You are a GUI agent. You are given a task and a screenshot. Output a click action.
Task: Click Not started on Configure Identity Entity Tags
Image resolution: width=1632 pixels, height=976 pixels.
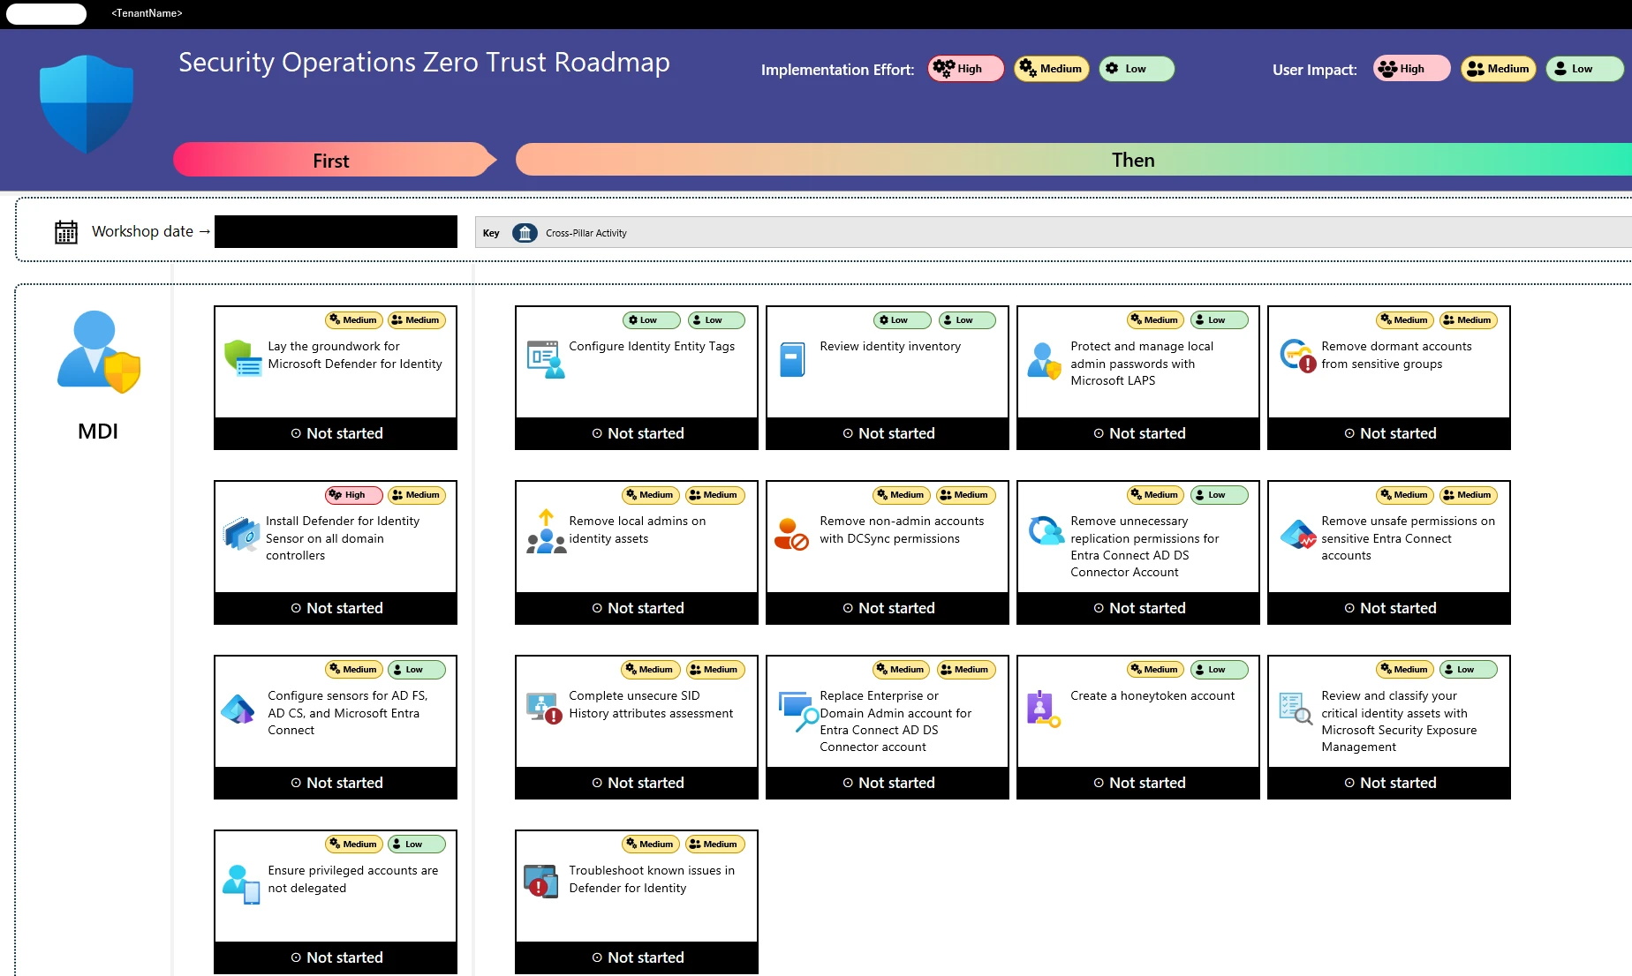[636, 433]
